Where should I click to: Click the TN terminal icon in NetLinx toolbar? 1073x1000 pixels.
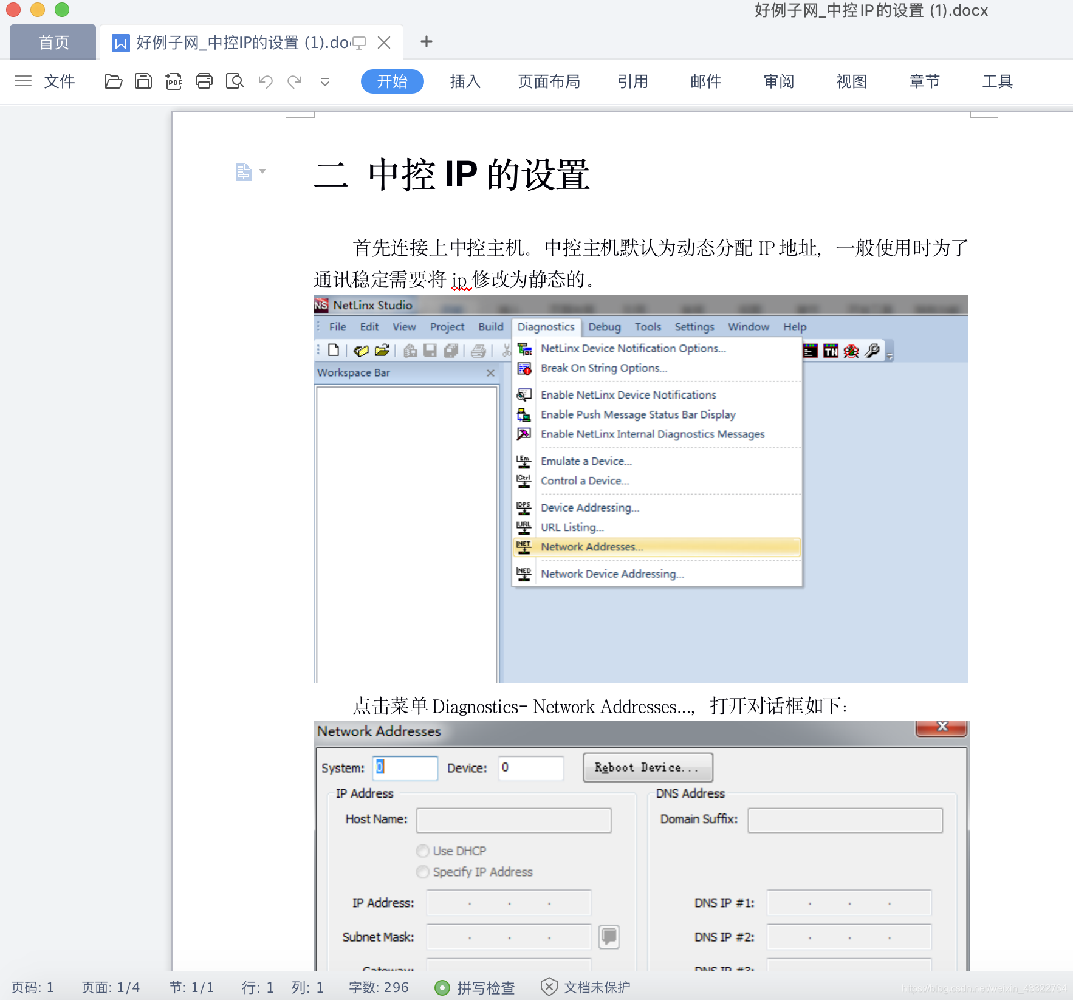coord(831,351)
